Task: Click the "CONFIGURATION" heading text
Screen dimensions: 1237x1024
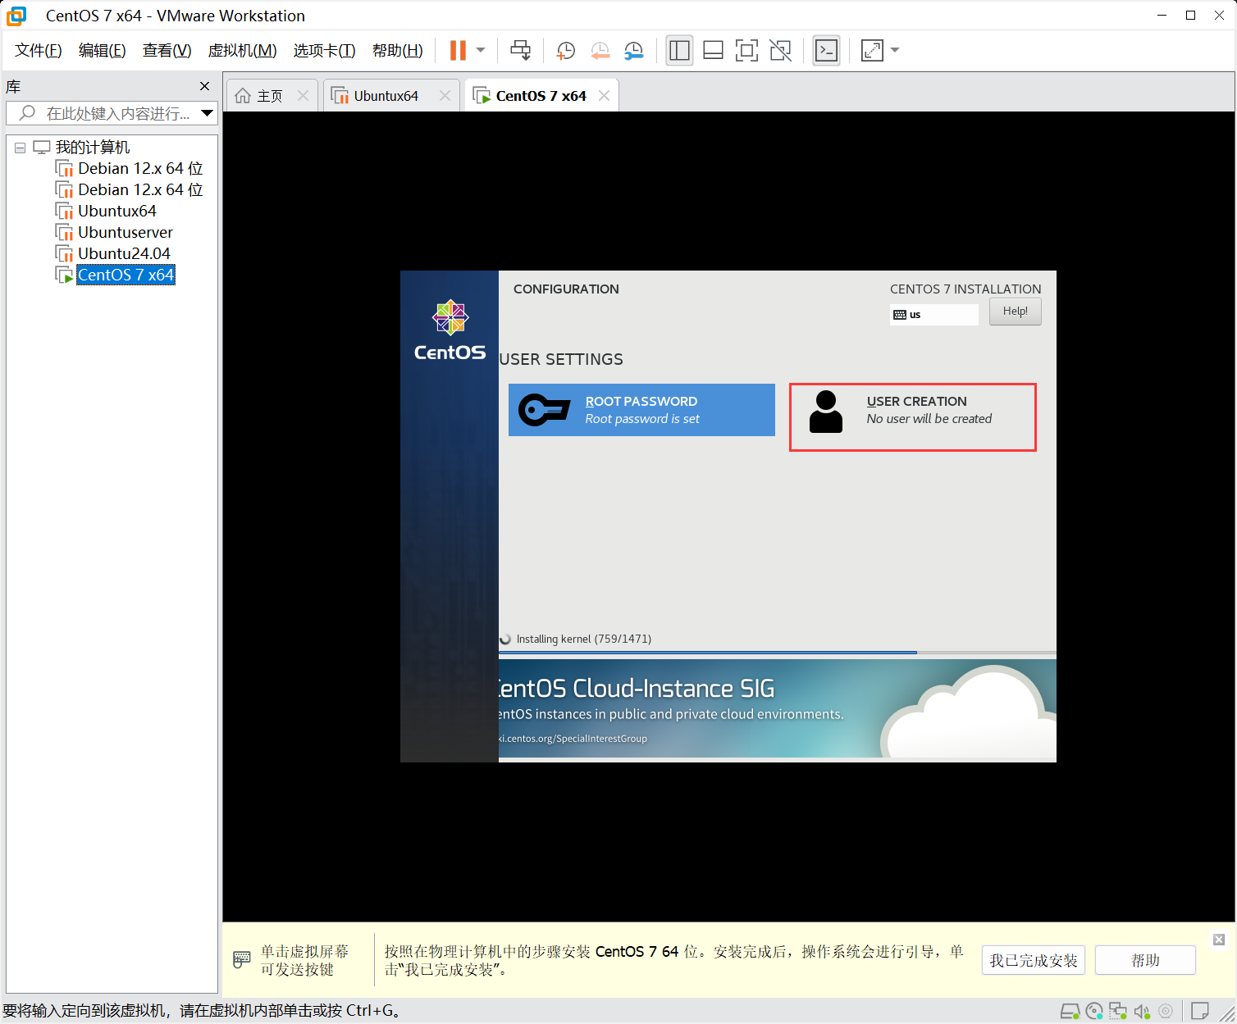Action: [x=566, y=289]
